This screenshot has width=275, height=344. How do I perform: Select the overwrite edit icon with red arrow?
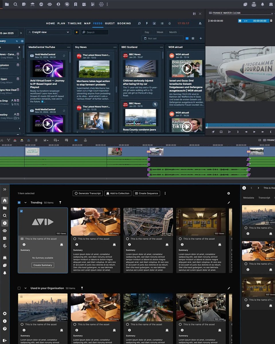15,140
